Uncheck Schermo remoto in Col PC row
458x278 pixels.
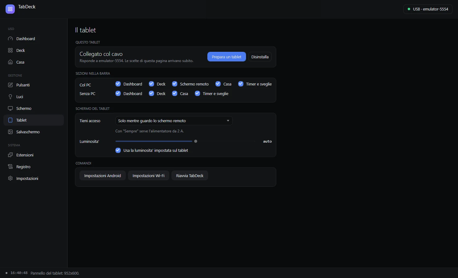pyautogui.click(x=175, y=84)
